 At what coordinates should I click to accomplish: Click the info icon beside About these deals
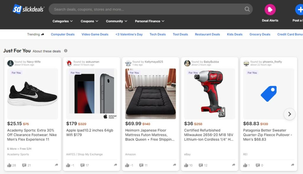pos(66,51)
